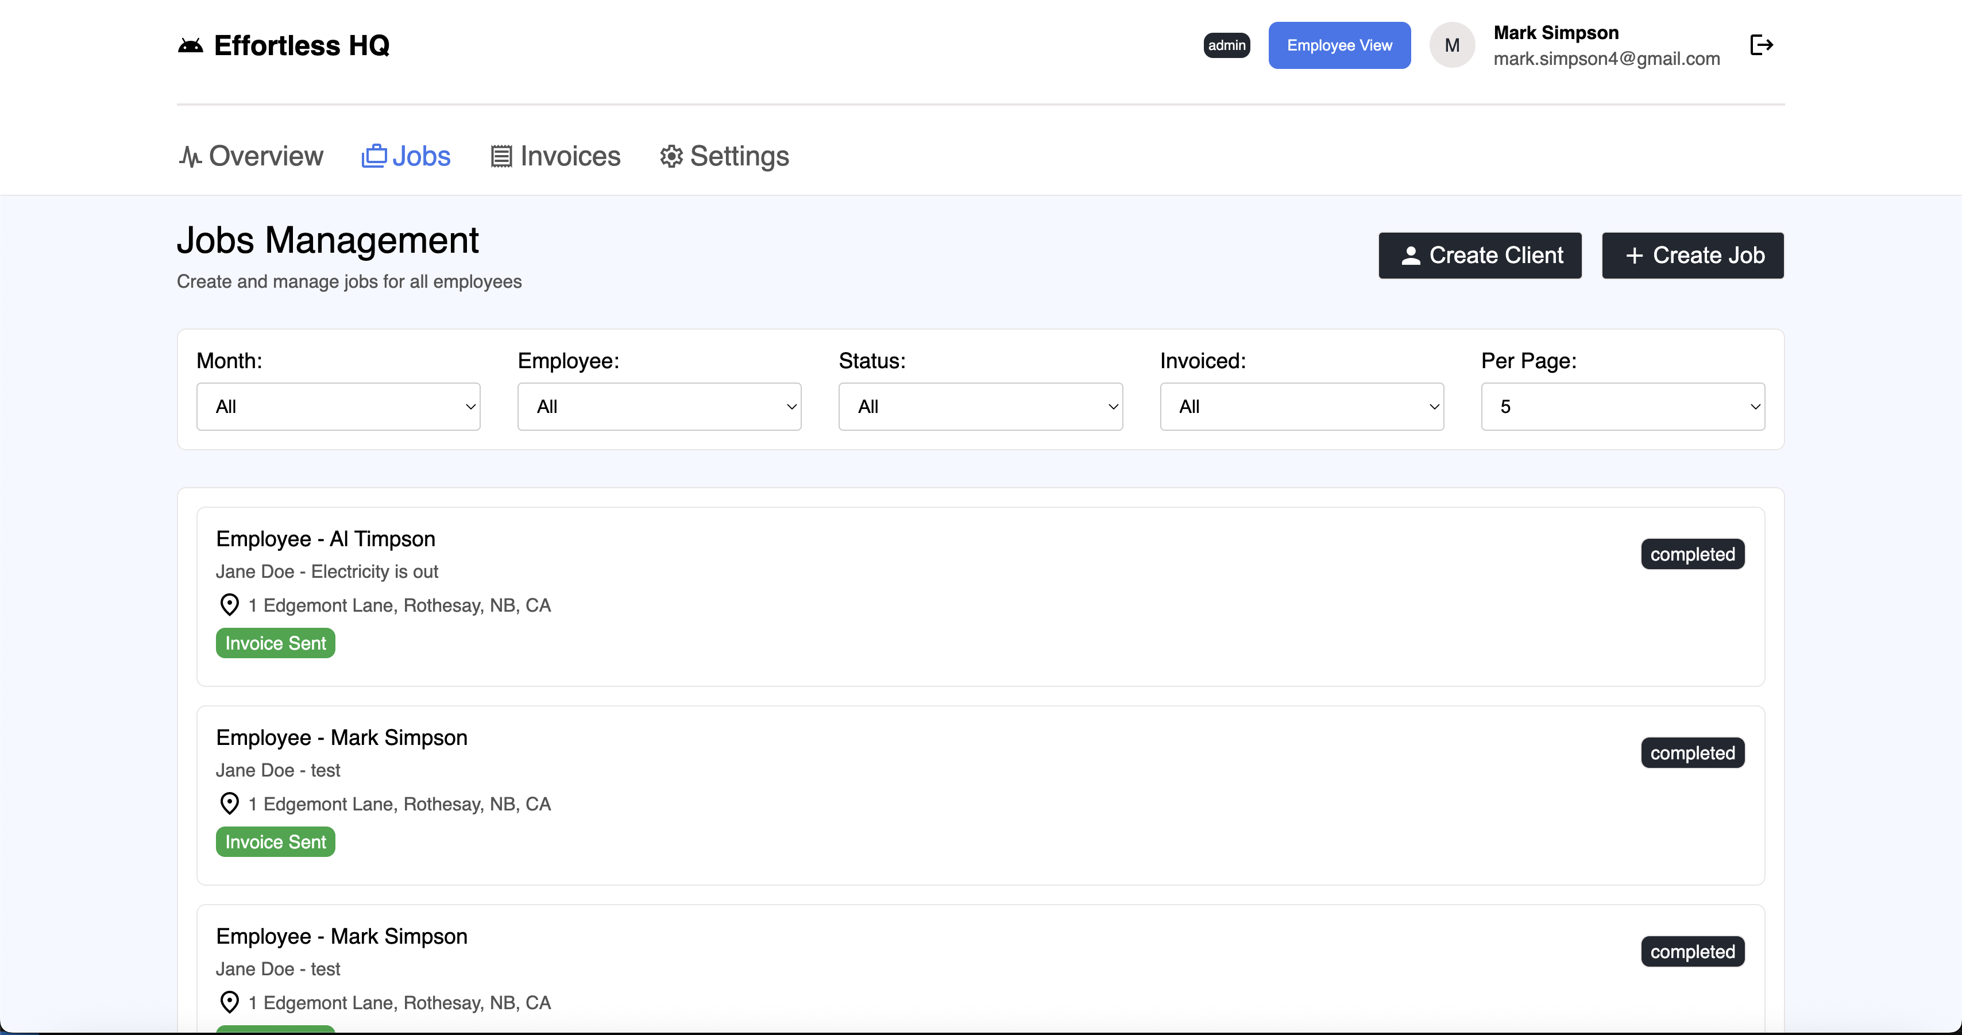Change the Per Page dropdown value

(1623, 407)
